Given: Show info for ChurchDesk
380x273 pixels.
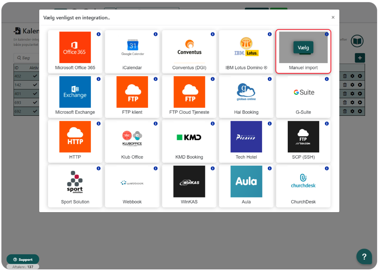Looking at the screenshot, I should coord(327,169).
